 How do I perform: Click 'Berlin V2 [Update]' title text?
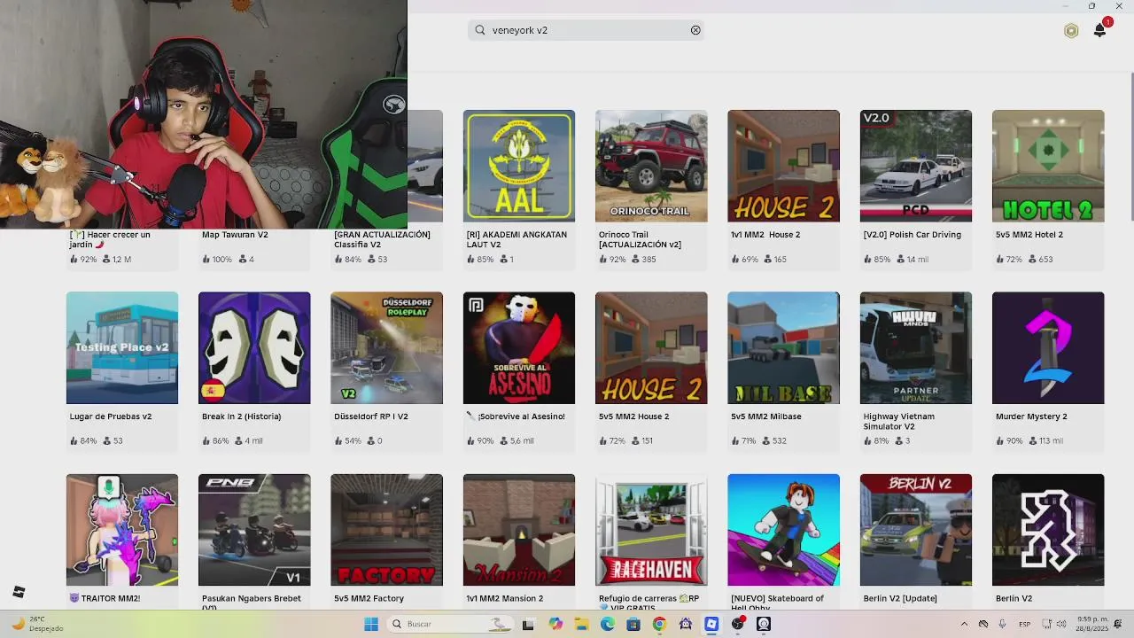[x=900, y=598]
